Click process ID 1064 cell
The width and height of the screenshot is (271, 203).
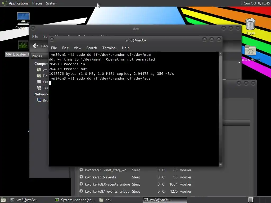[174, 184]
